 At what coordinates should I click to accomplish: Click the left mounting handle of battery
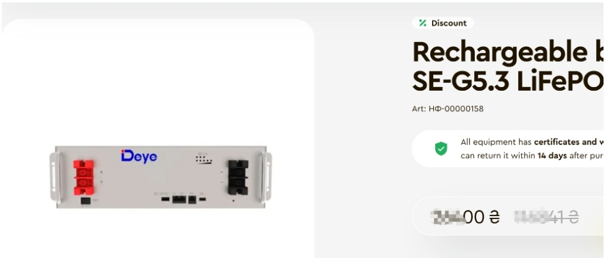(55, 177)
